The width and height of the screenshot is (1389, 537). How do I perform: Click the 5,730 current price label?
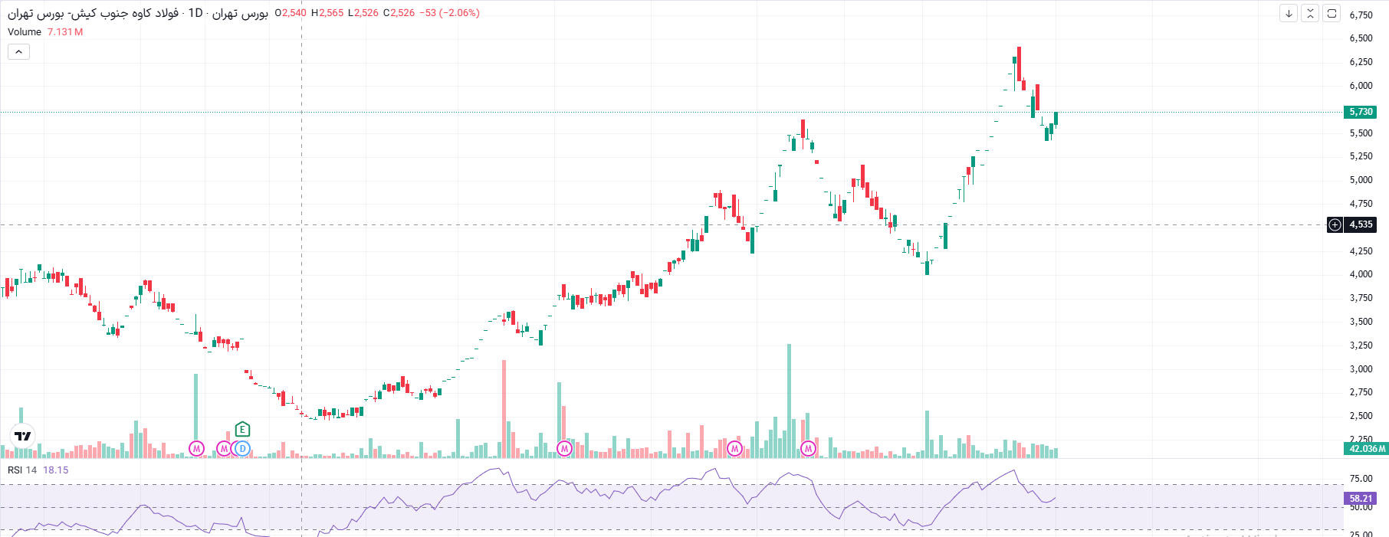1361,112
